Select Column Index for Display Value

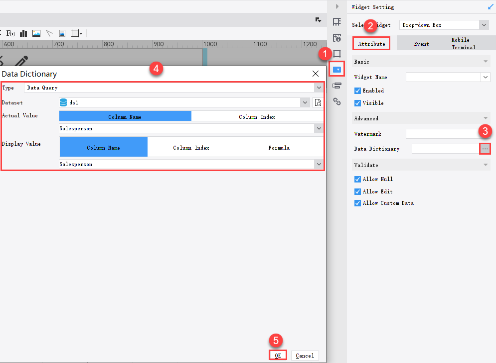click(191, 148)
